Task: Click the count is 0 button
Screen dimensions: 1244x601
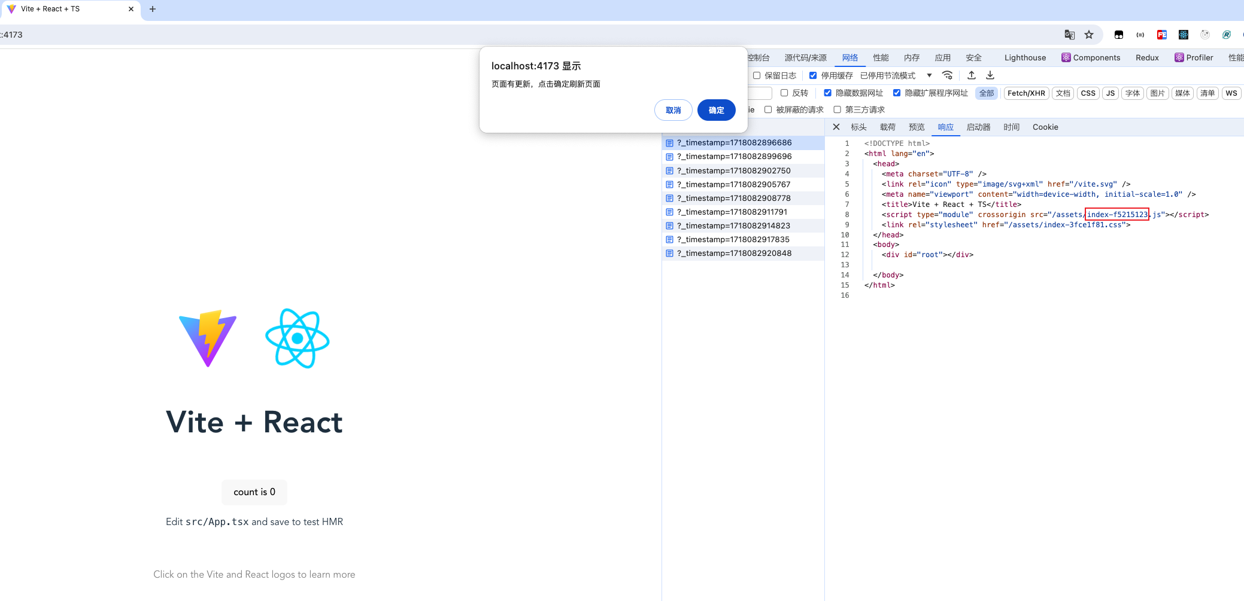Action: click(254, 492)
